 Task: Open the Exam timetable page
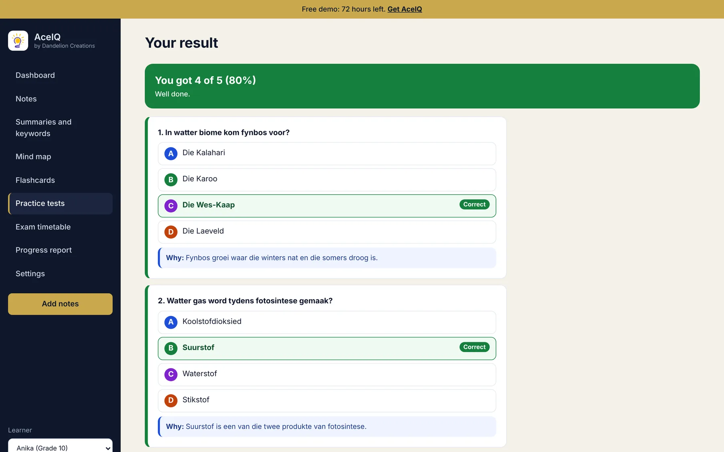coord(60,227)
